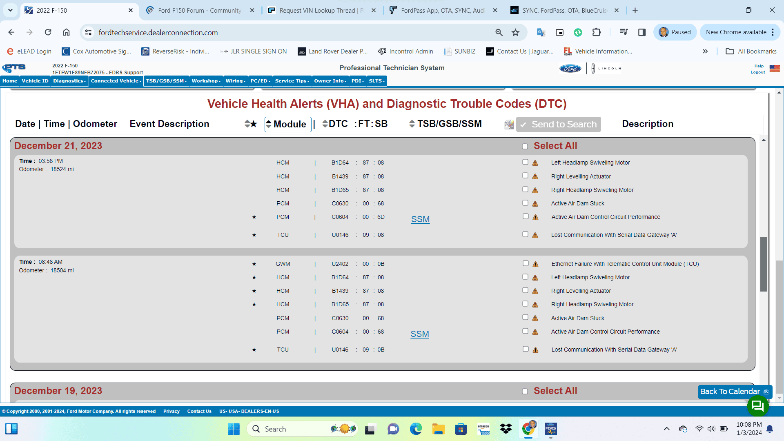Check Select All for December 19, 2023
Image resolution: width=784 pixels, height=441 pixels.
tap(525, 392)
